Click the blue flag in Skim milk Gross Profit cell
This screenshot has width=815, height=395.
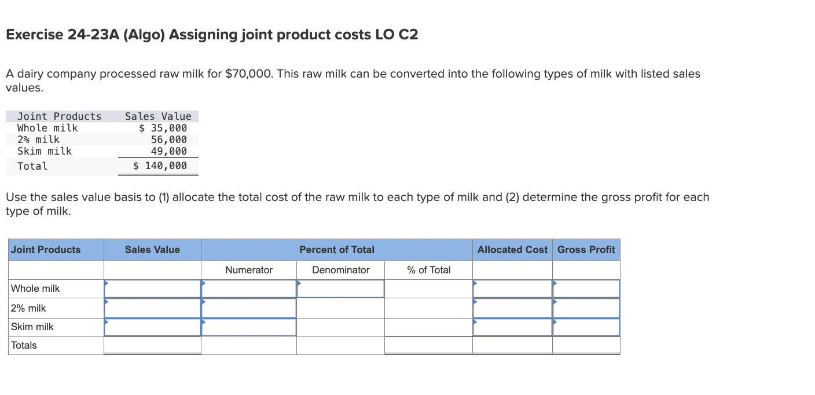[555, 323]
